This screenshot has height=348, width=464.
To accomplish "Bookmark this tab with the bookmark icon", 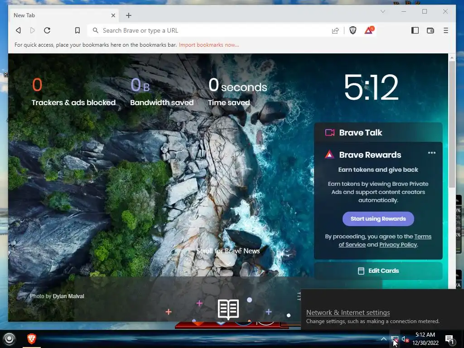I will tap(77, 30).
